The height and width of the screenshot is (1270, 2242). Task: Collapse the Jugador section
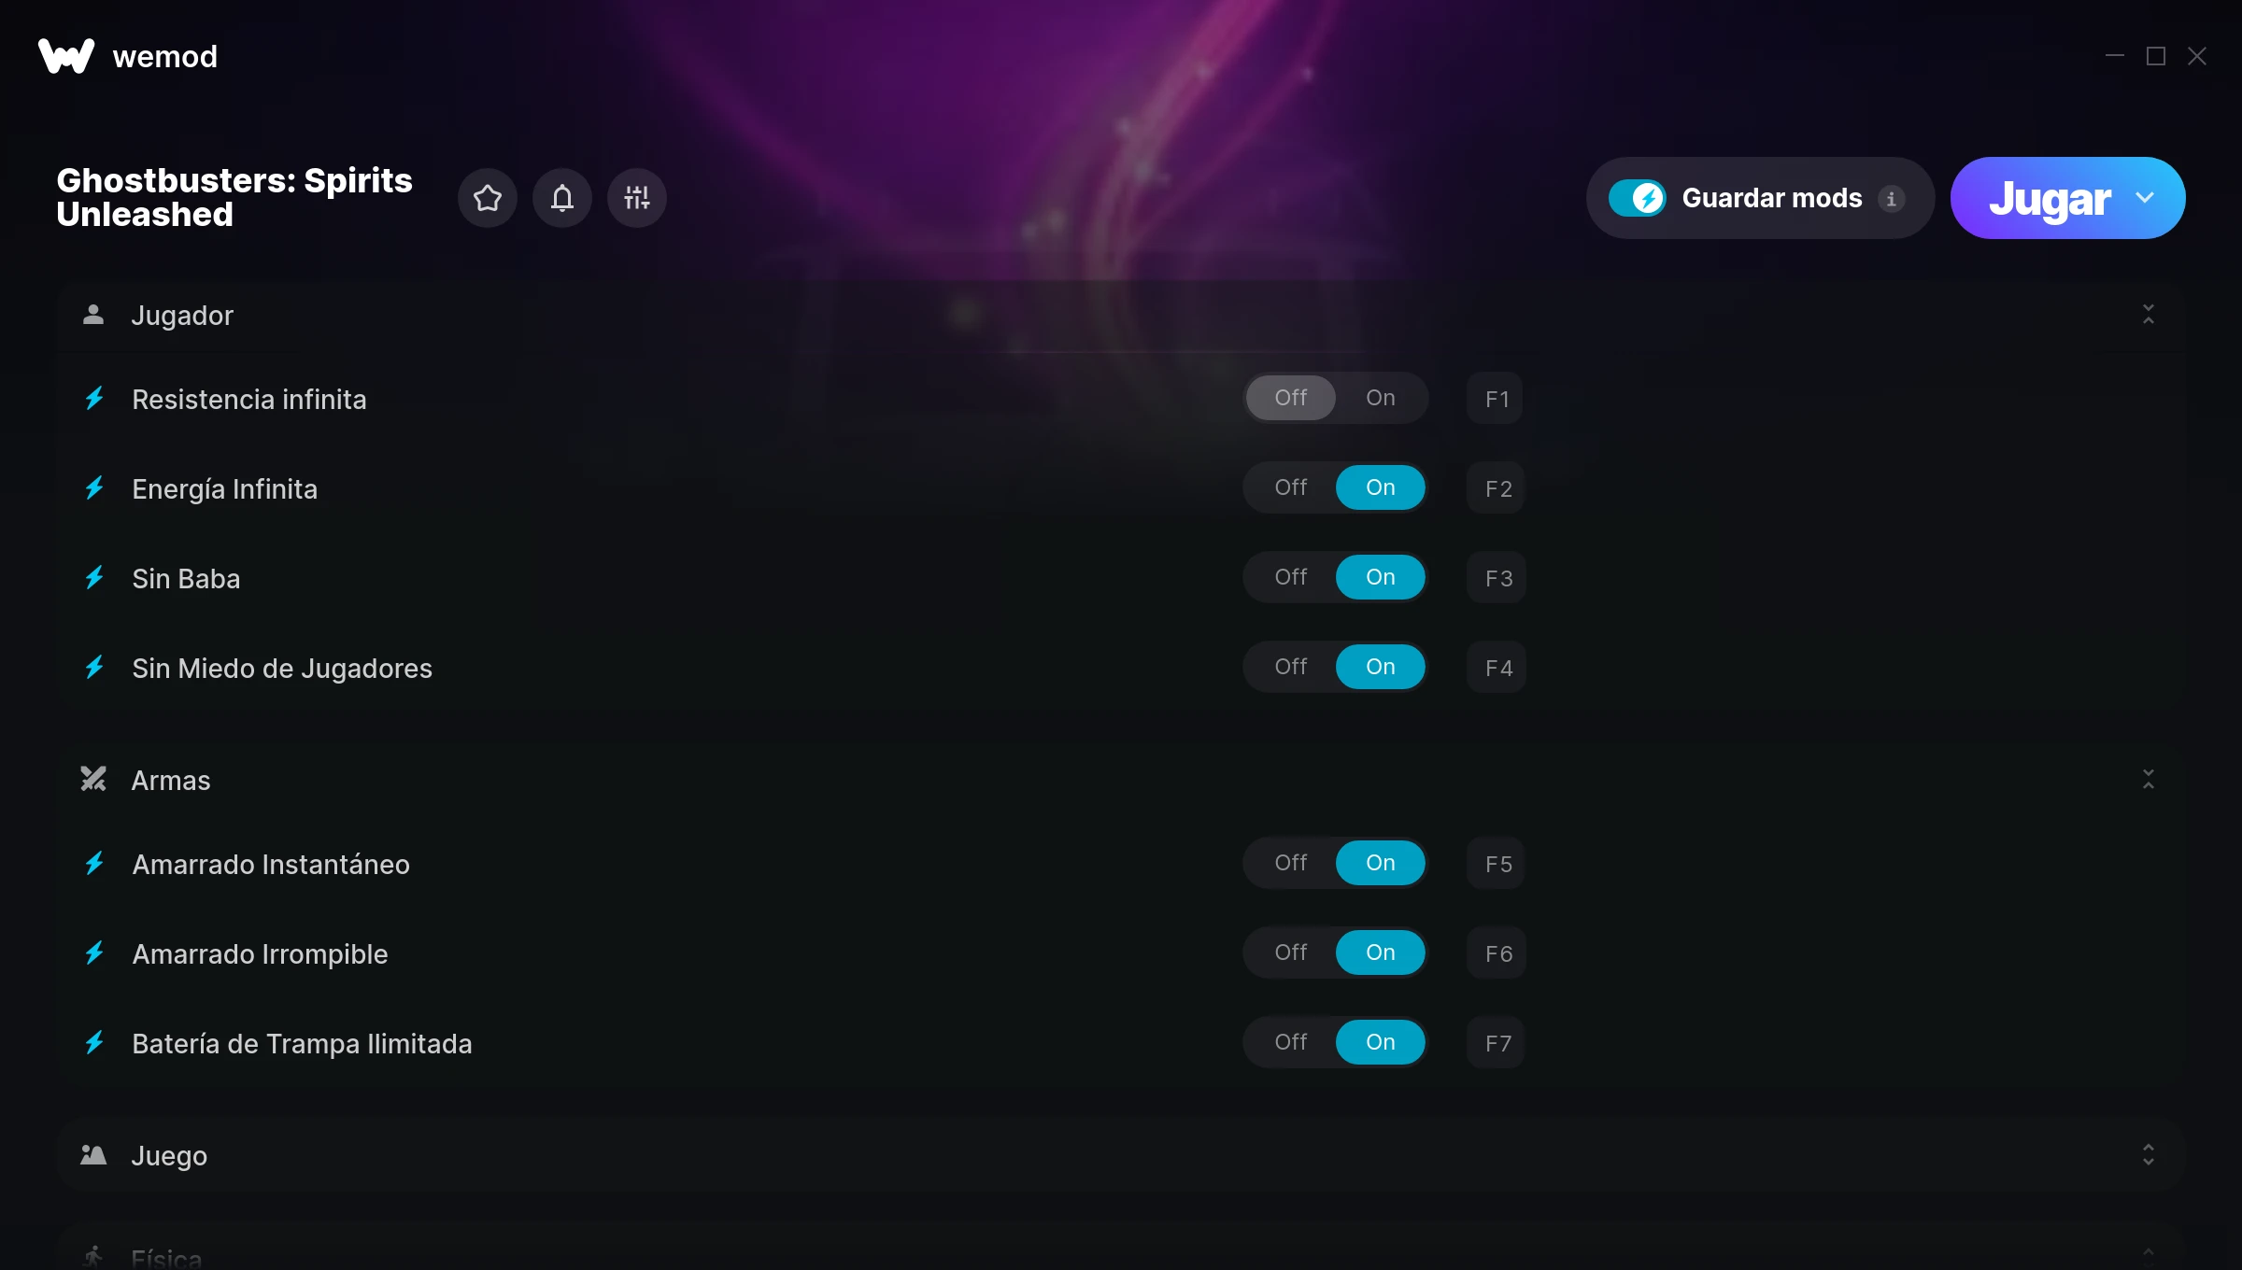point(2149,315)
